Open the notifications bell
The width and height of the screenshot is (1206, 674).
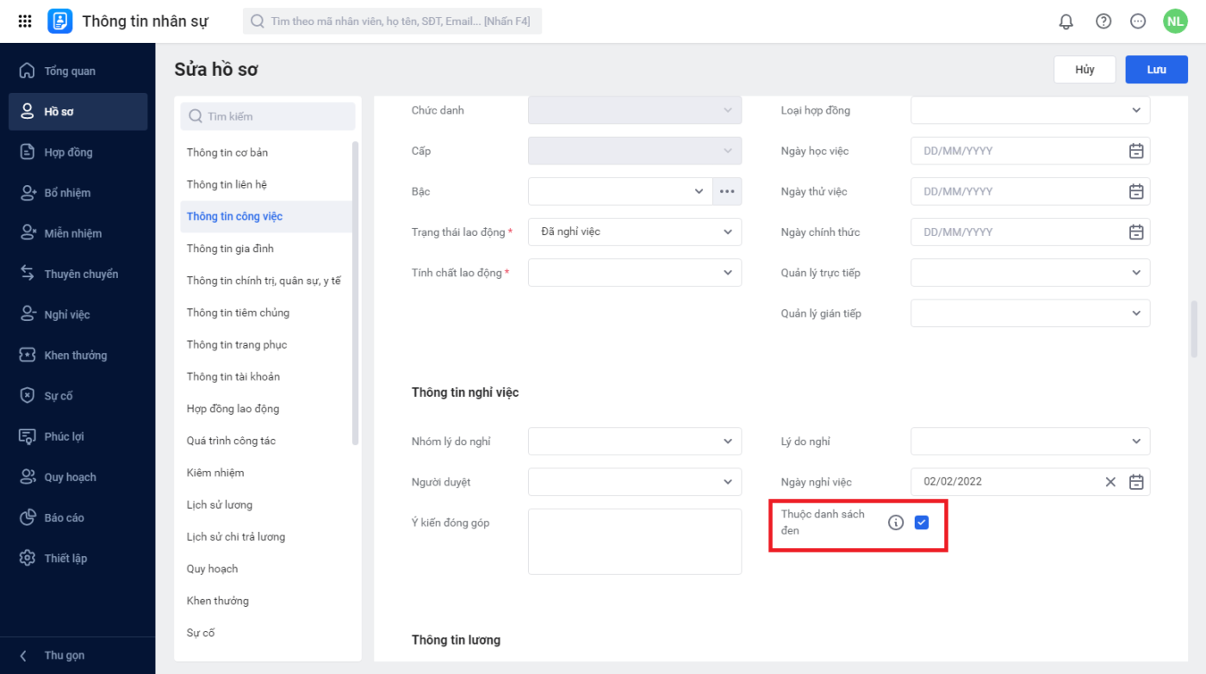pos(1066,22)
